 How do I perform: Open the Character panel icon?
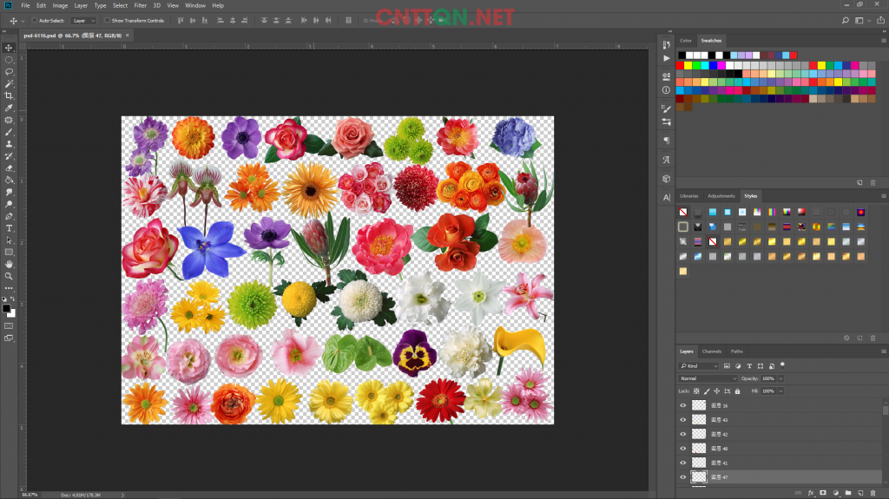pyautogui.click(x=666, y=197)
